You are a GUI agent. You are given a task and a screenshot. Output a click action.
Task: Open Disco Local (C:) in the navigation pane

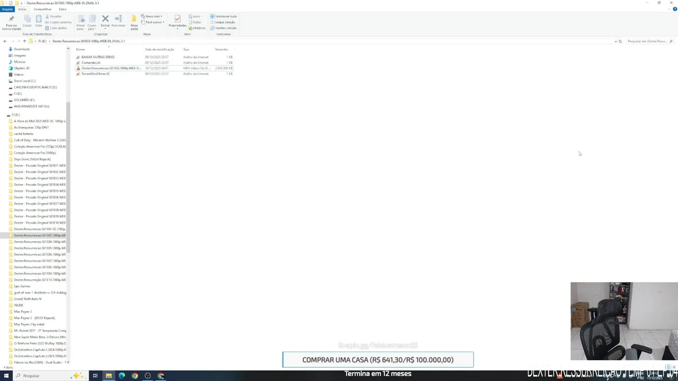(x=24, y=81)
